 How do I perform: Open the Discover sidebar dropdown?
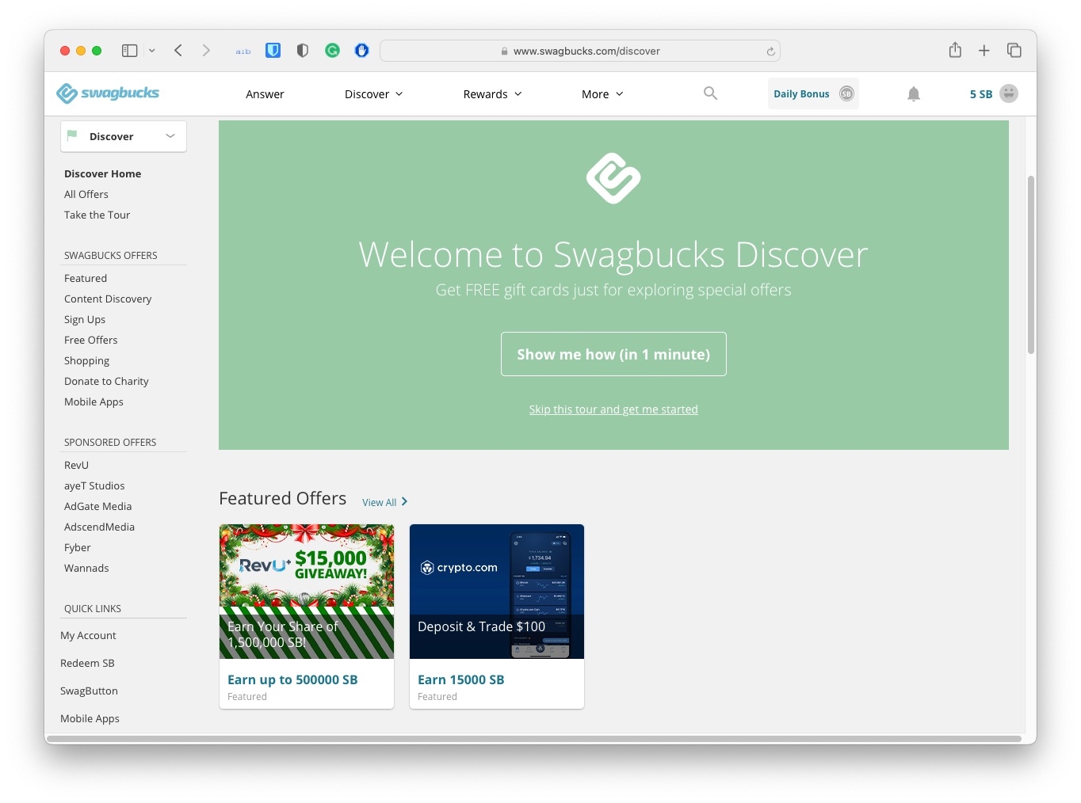[x=124, y=136]
